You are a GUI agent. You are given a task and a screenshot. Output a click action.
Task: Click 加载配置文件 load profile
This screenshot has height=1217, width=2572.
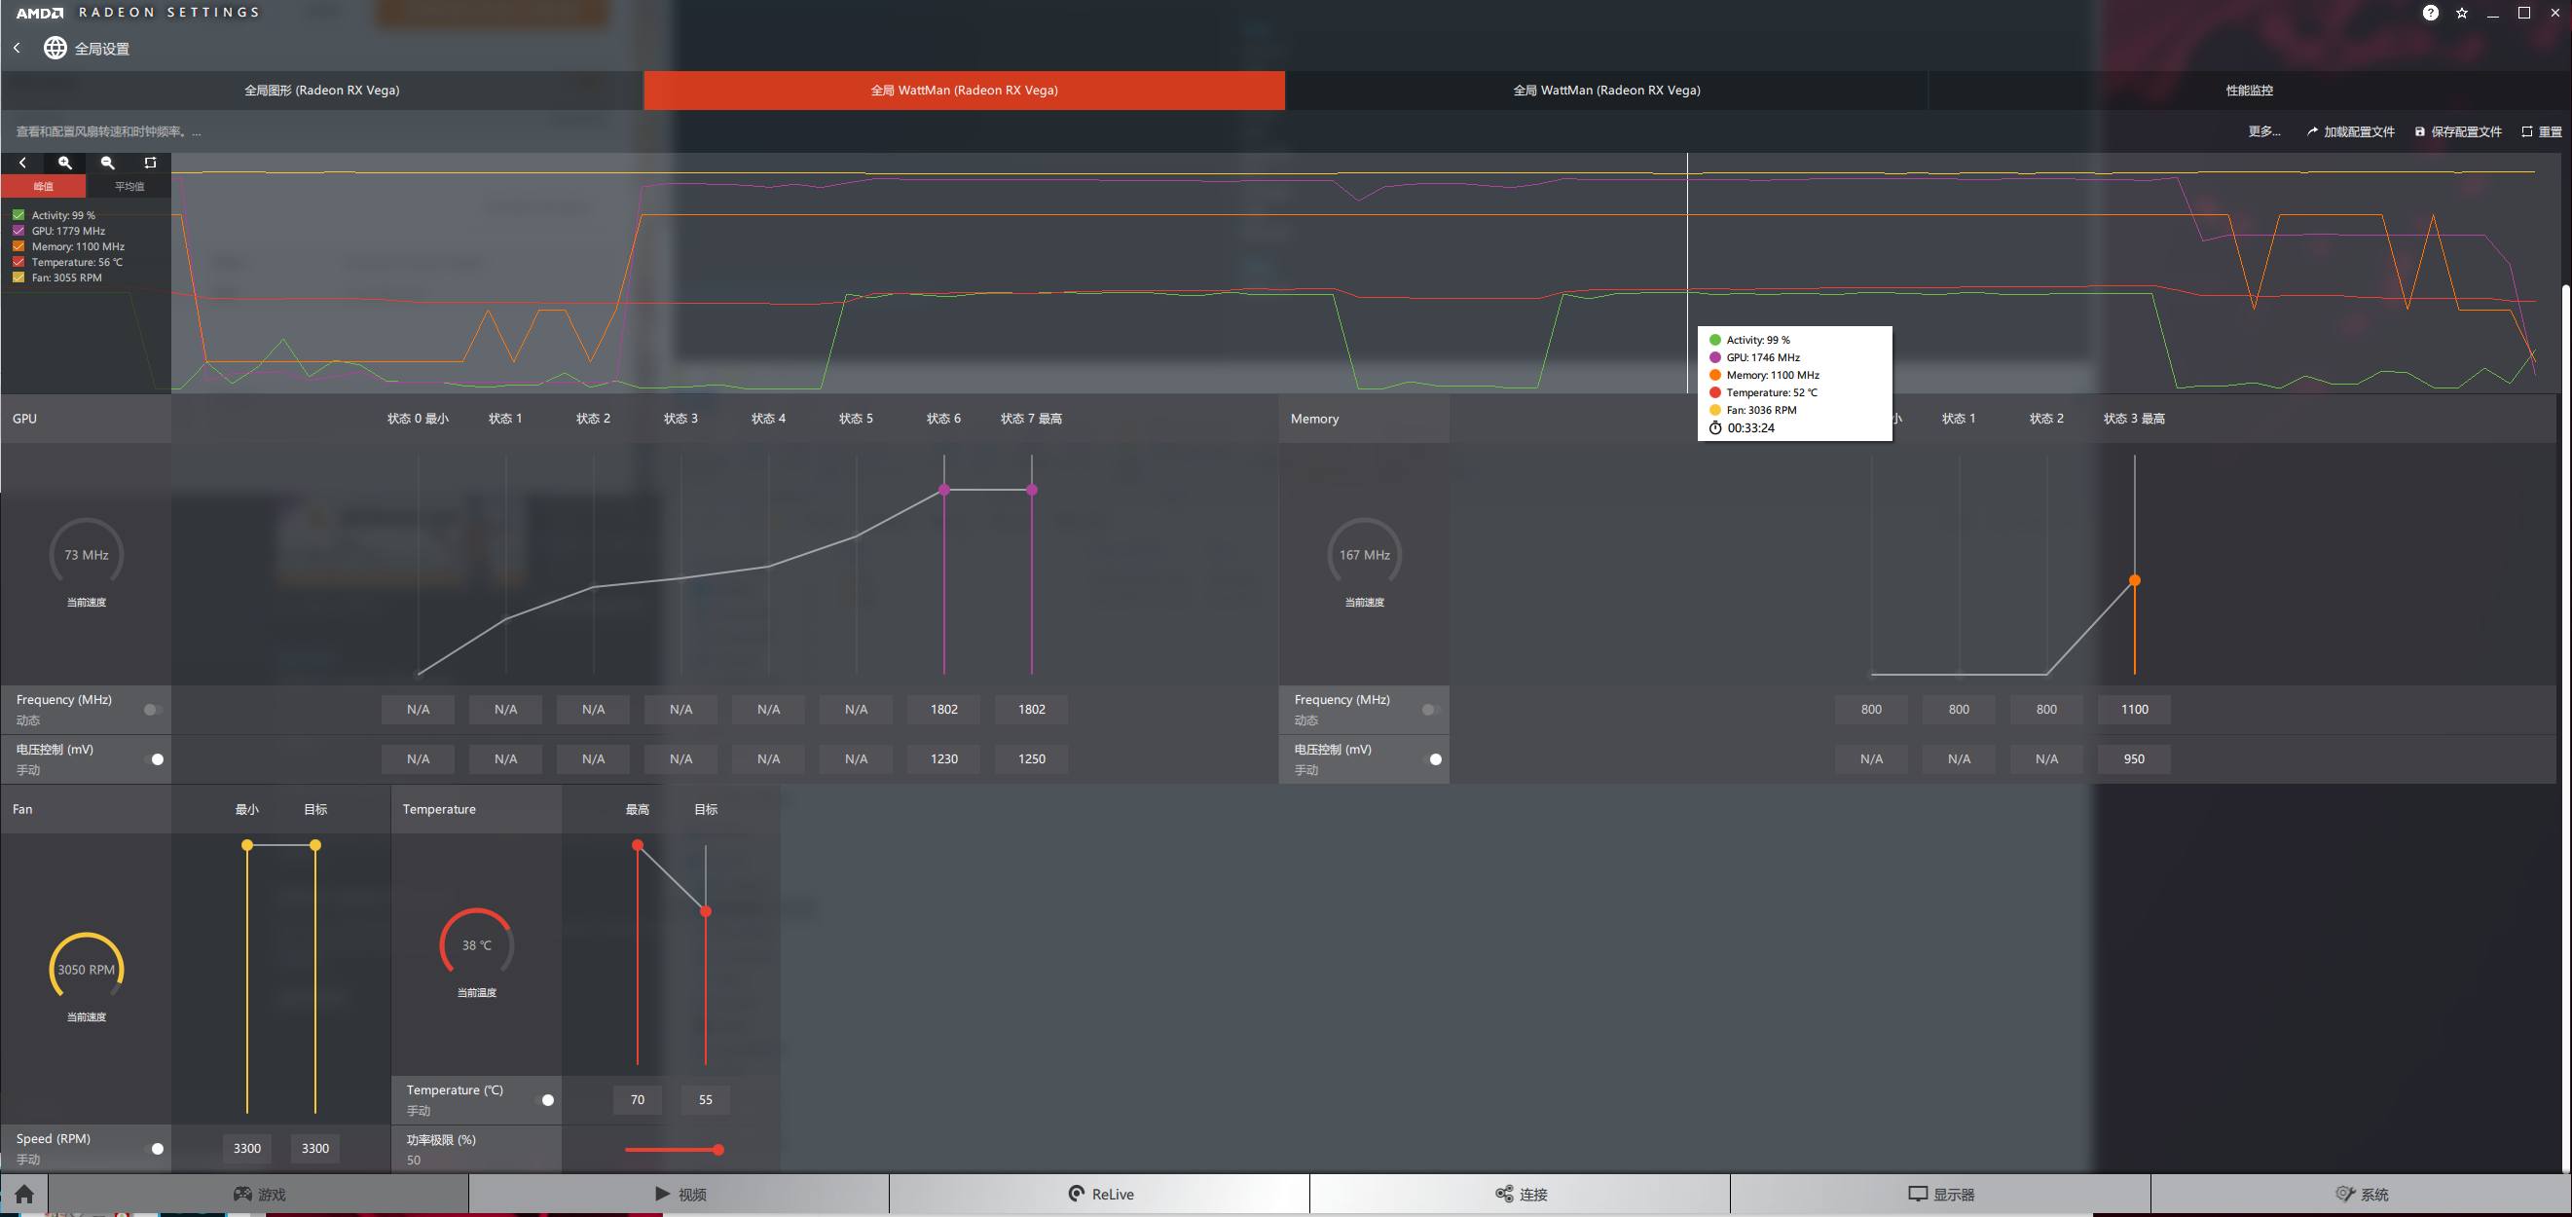(x=2349, y=131)
